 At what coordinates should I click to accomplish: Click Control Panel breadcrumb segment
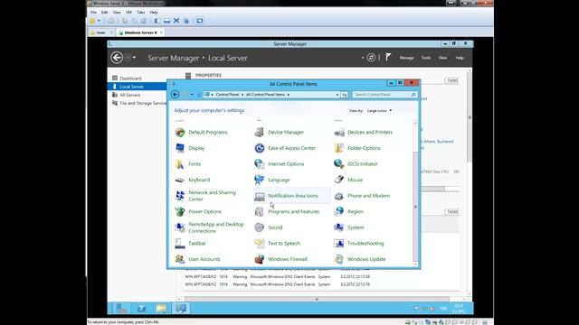227,95
